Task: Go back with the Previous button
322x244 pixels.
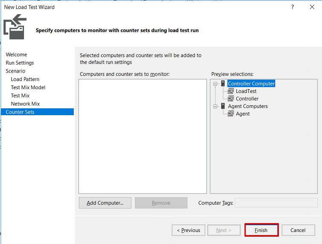Action: coord(189,230)
